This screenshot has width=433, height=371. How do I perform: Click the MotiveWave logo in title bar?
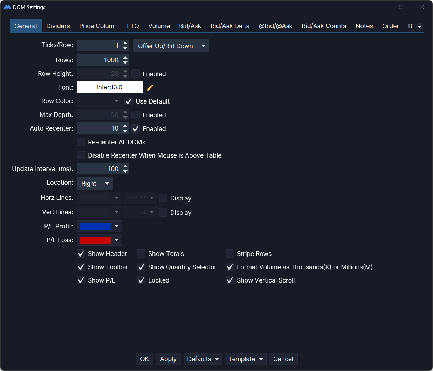(x=7, y=7)
